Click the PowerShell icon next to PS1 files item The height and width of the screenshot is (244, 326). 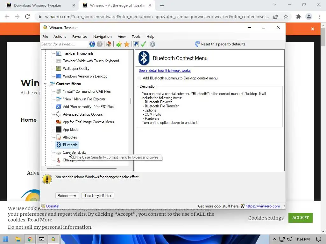point(59,107)
